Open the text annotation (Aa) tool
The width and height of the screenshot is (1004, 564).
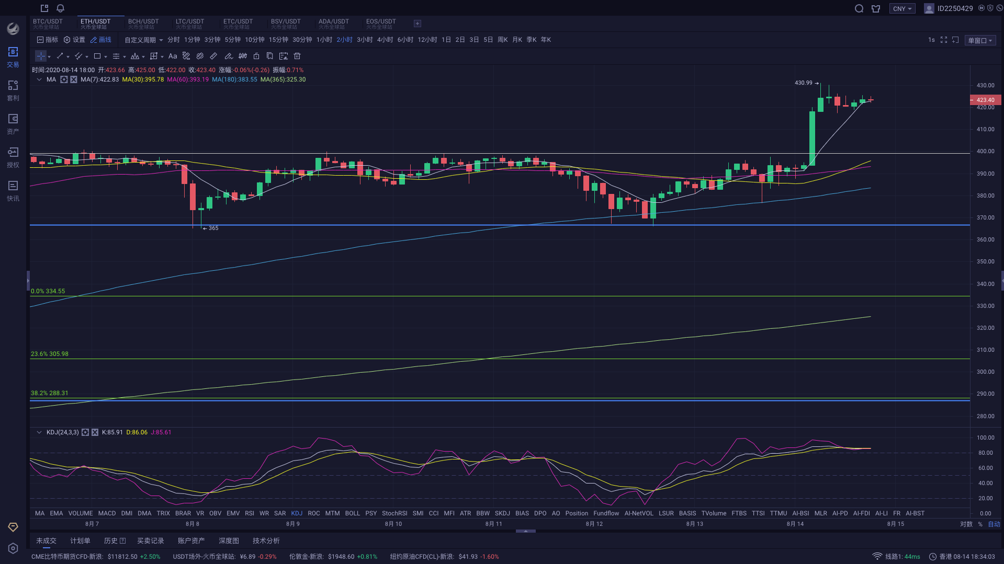click(x=173, y=56)
